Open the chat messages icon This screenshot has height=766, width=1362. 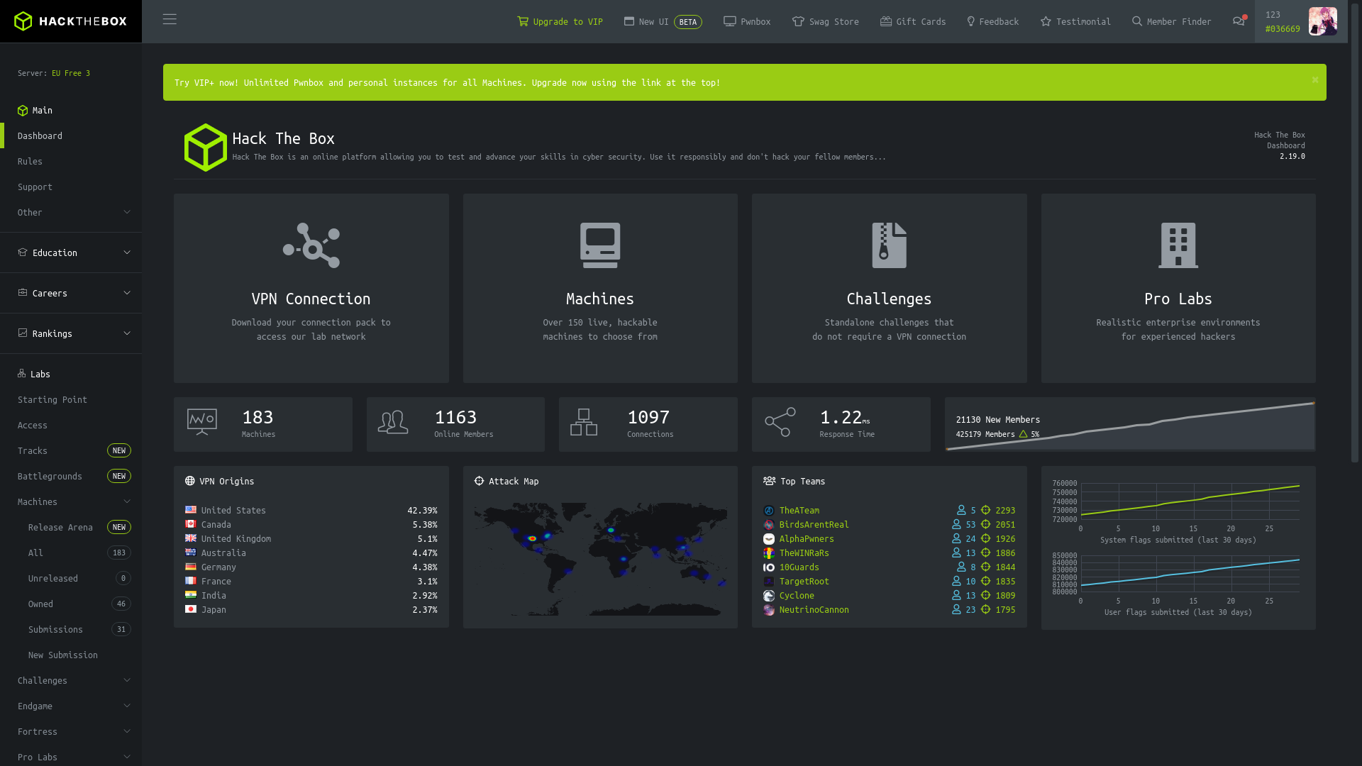pyautogui.click(x=1239, y=21)
